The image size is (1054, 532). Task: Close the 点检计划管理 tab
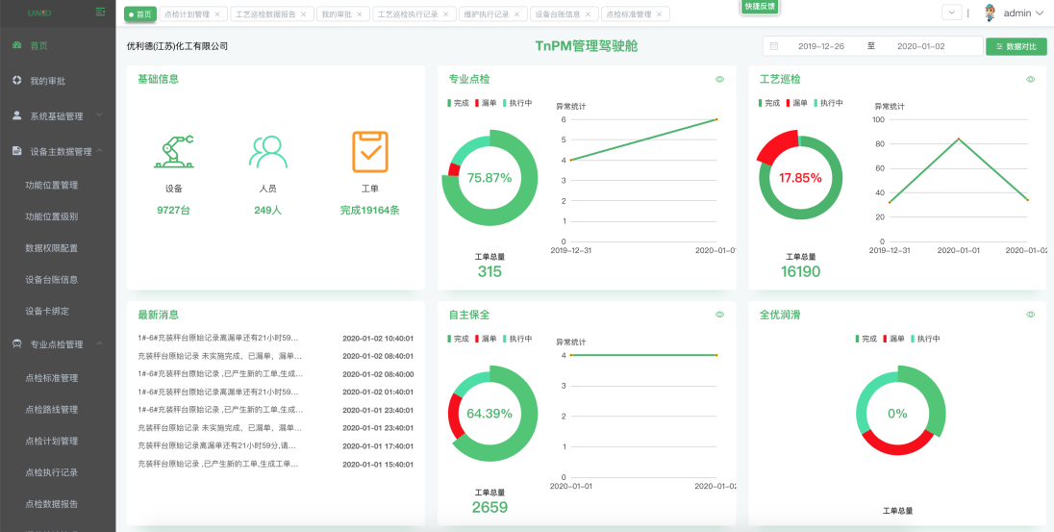click(x=217, y=14)
